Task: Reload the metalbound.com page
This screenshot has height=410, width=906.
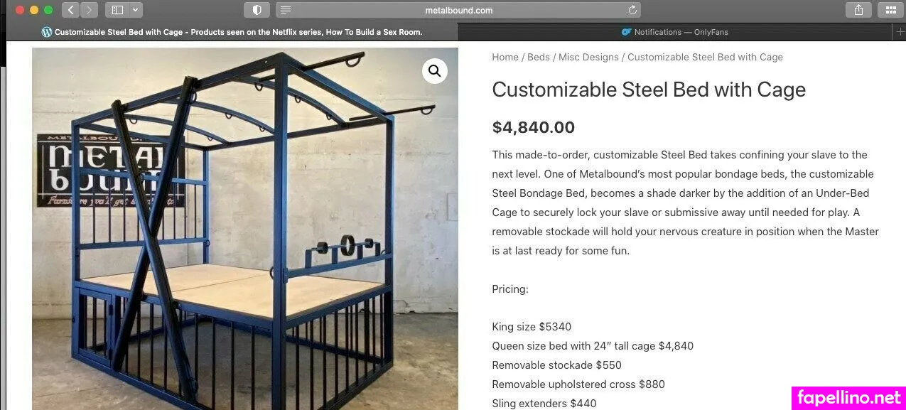Action: (x=632, y=10)
